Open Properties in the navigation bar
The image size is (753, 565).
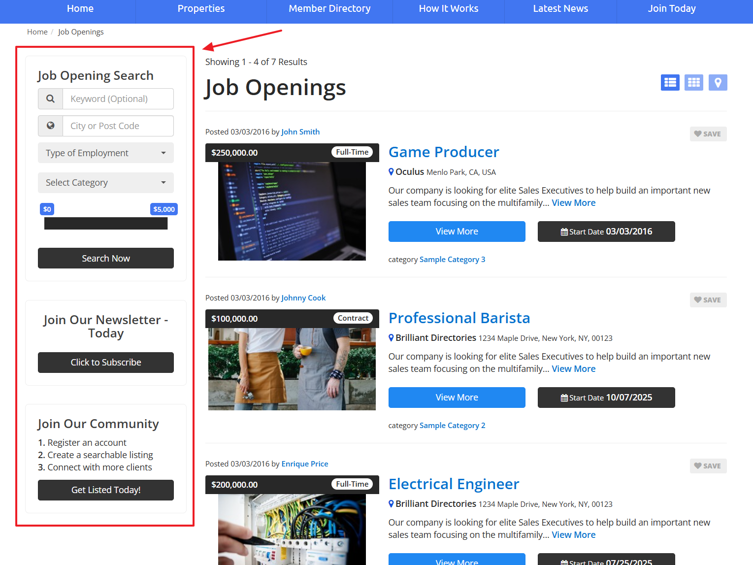pos(201,9)
